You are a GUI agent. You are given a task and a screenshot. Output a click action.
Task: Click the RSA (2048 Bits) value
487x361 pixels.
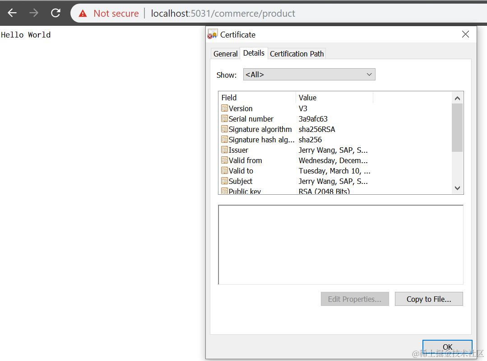coord(324,191)
